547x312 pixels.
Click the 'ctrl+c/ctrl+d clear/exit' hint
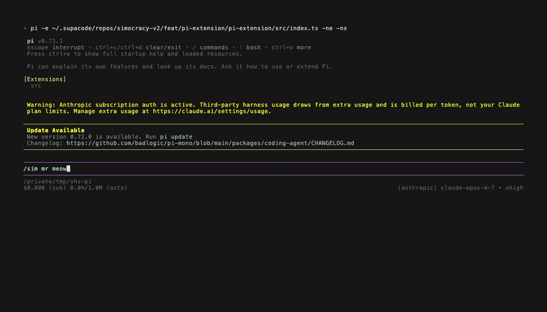[138, 48]
